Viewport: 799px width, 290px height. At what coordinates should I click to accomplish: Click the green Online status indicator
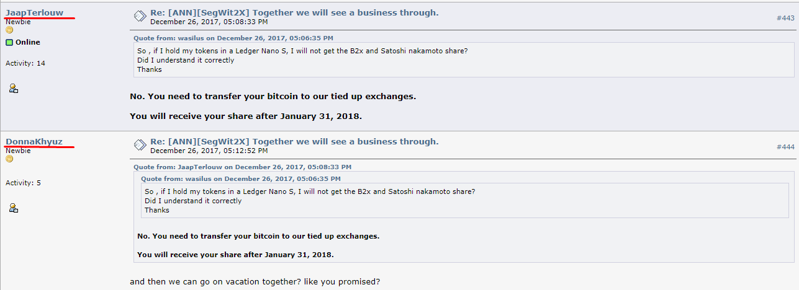coord(9,42)
